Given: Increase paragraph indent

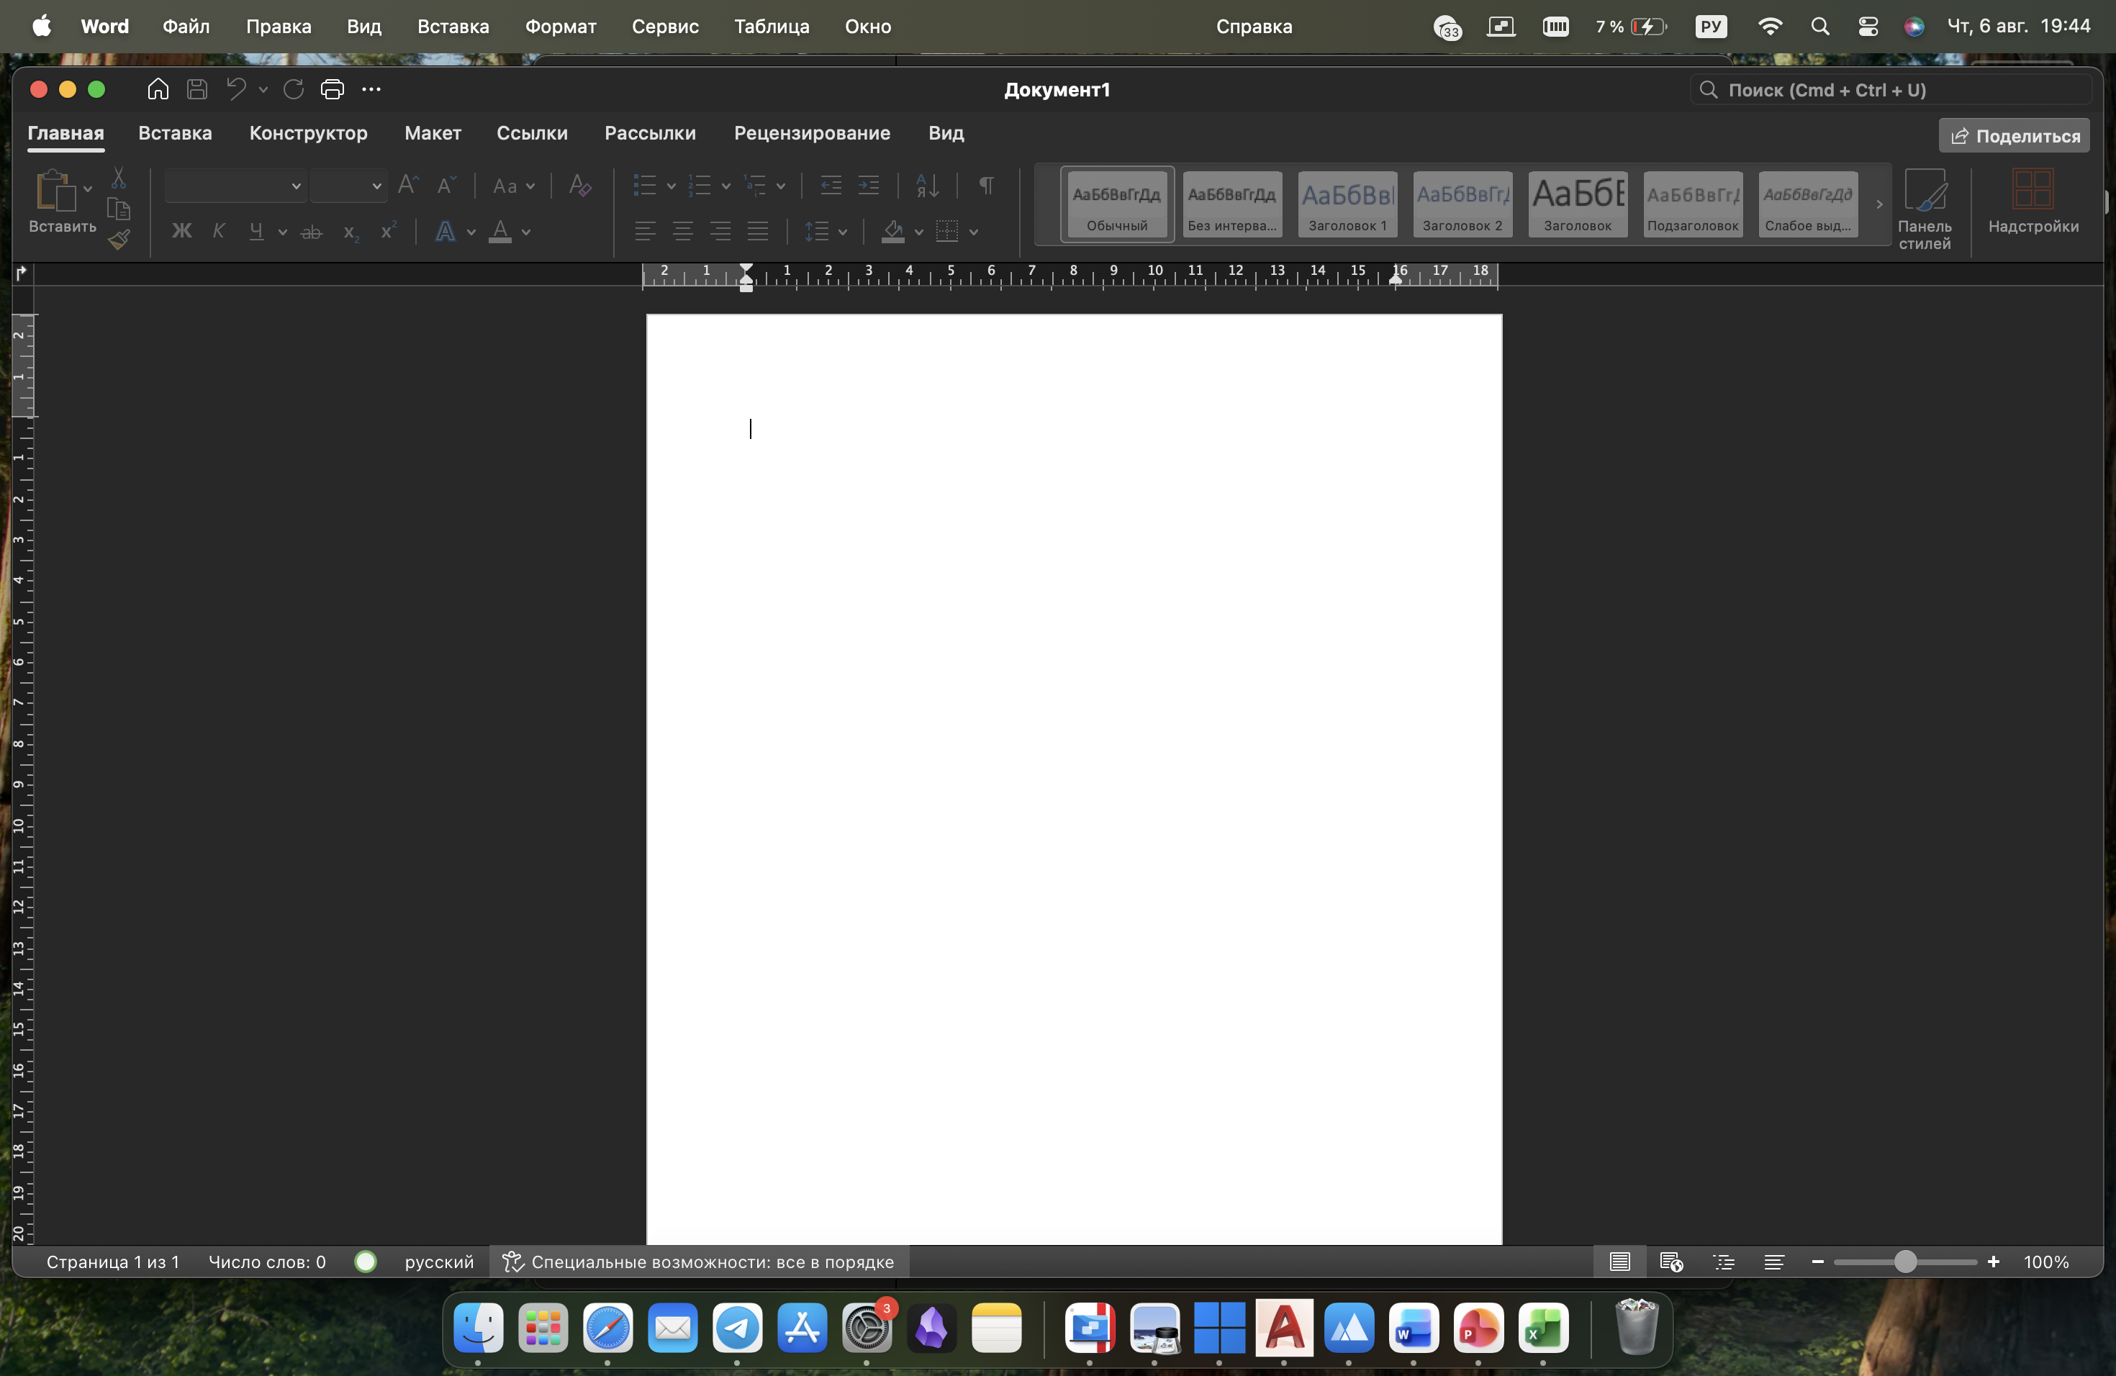Looking at the screenshot, I should click(x=869, y=185).
